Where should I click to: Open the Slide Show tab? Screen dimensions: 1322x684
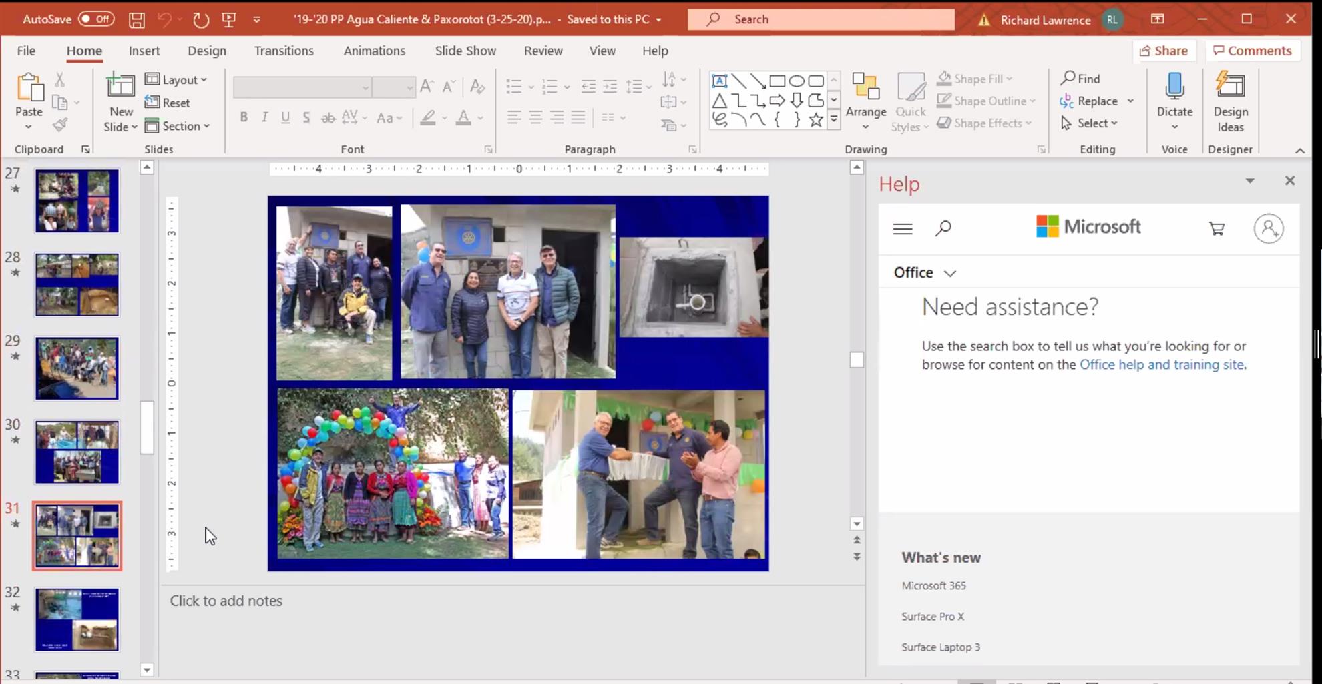(465, 51)
